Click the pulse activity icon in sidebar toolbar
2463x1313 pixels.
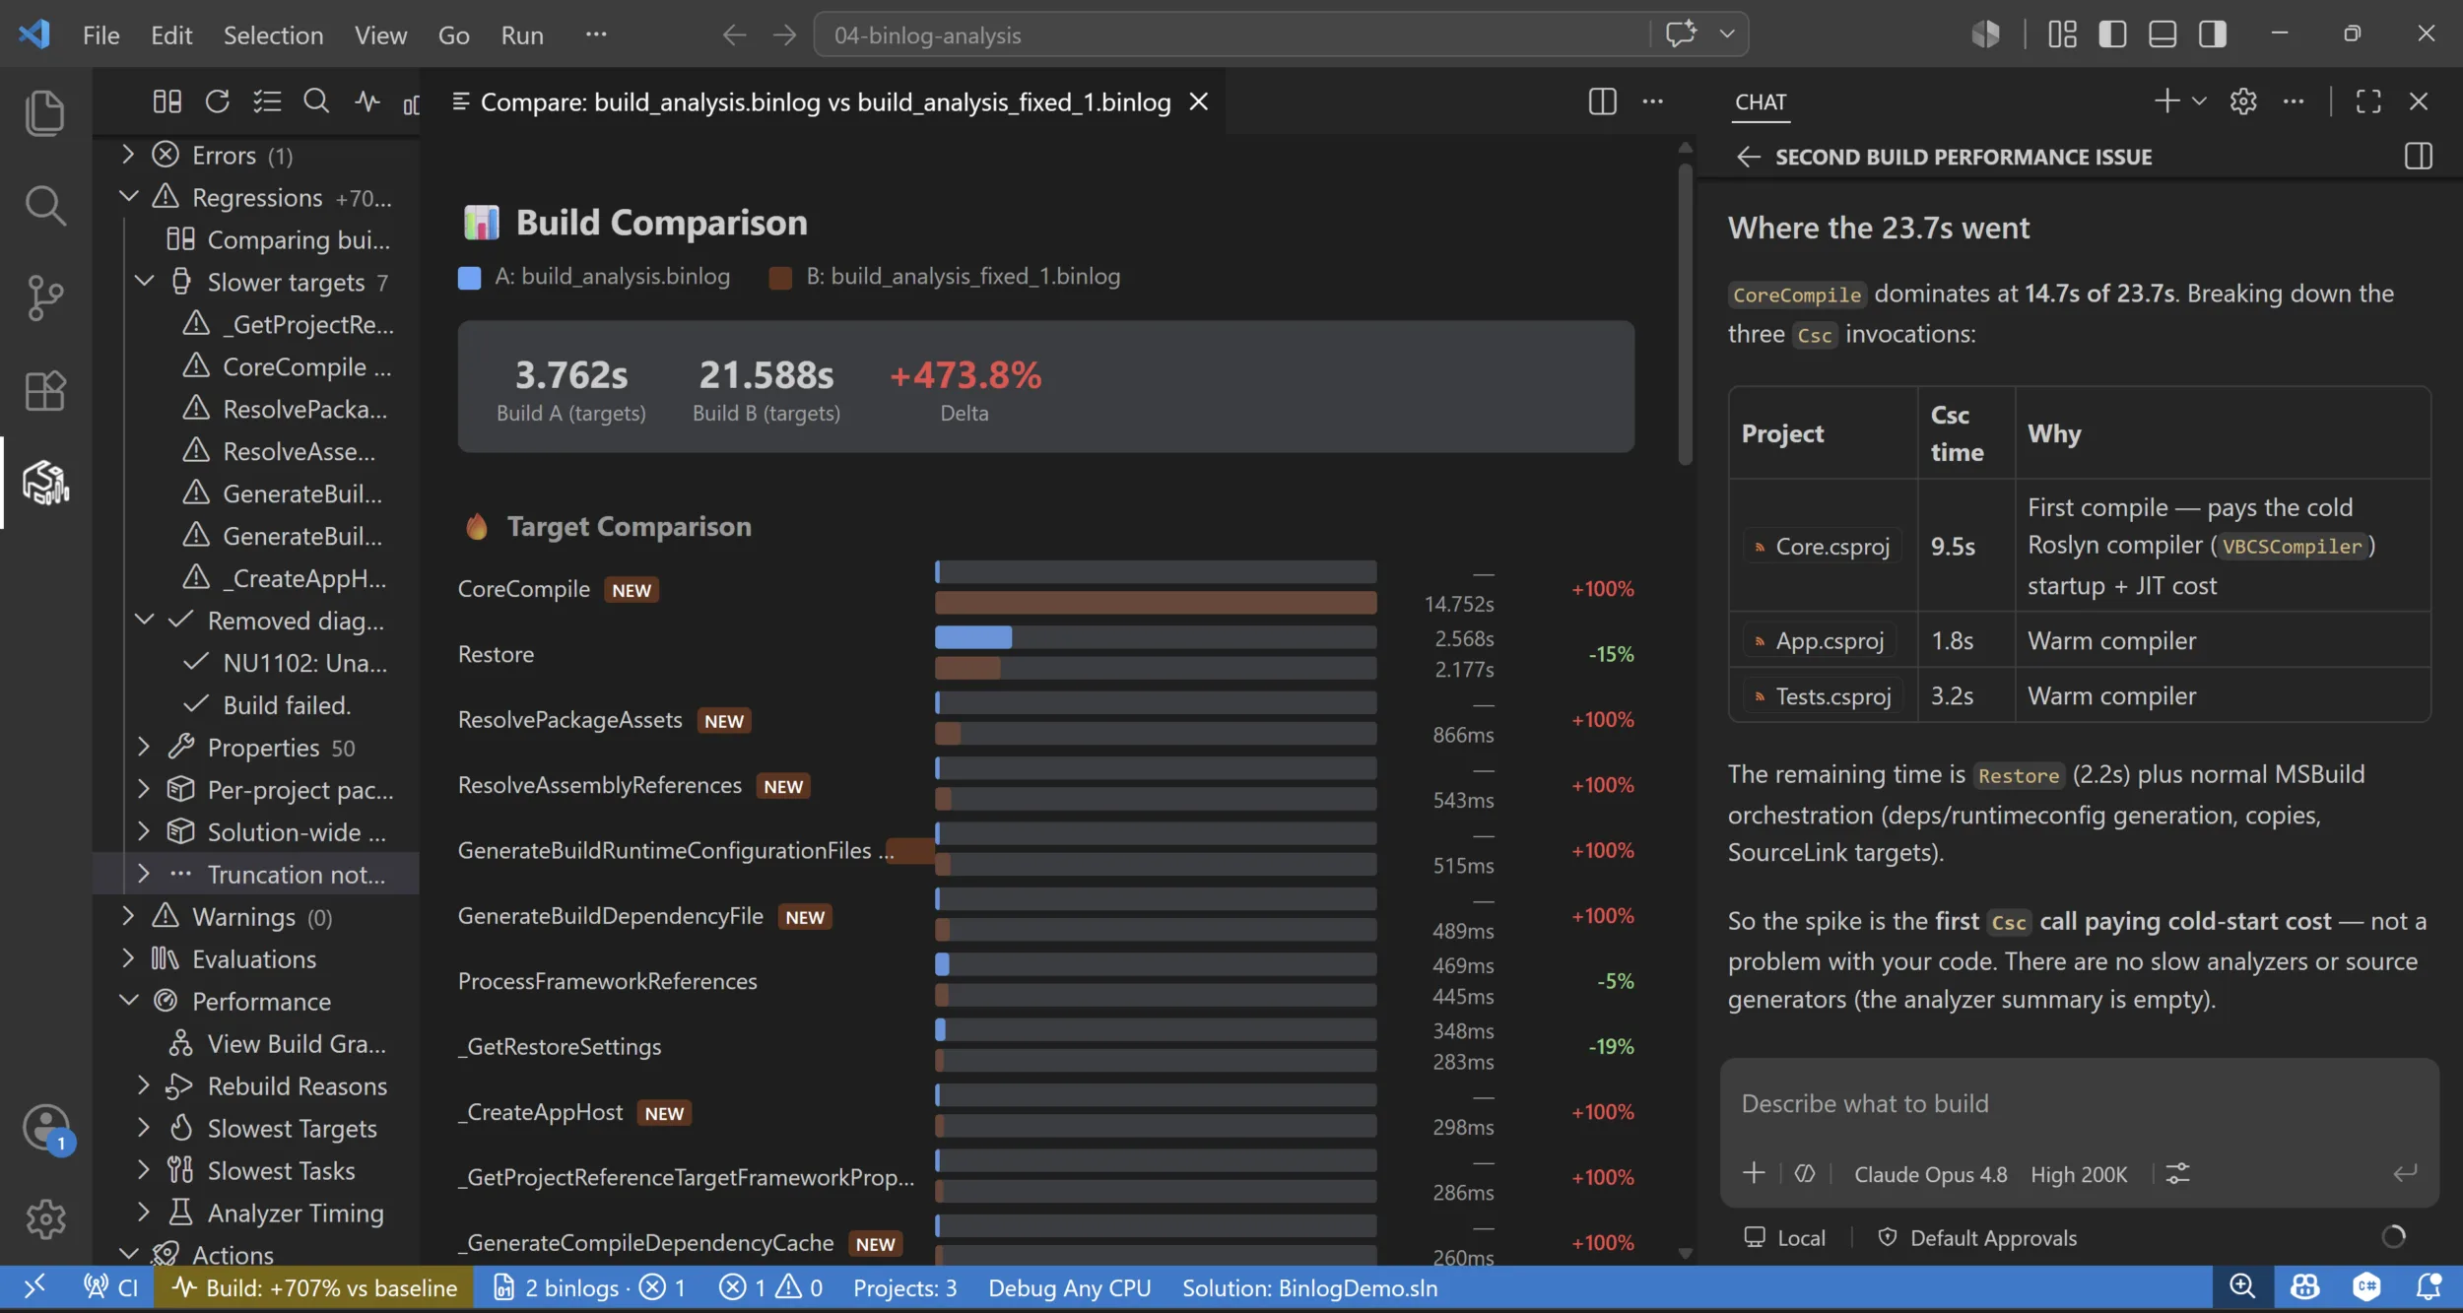coord(367,101)
